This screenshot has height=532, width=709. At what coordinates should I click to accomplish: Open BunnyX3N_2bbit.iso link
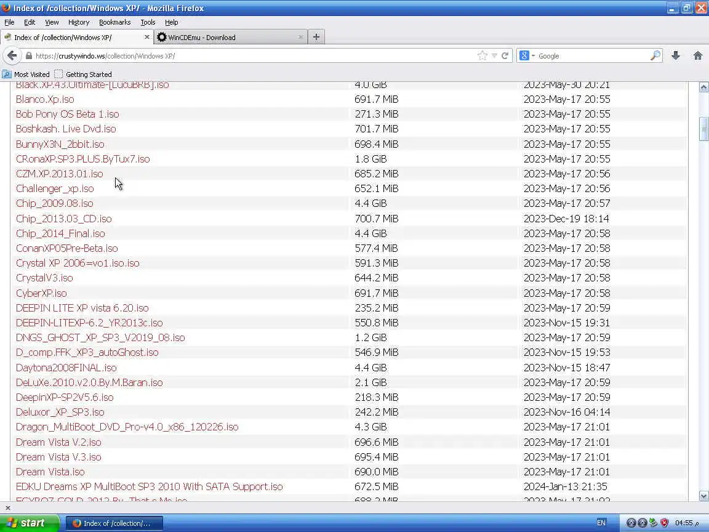(x=60, y=144)
